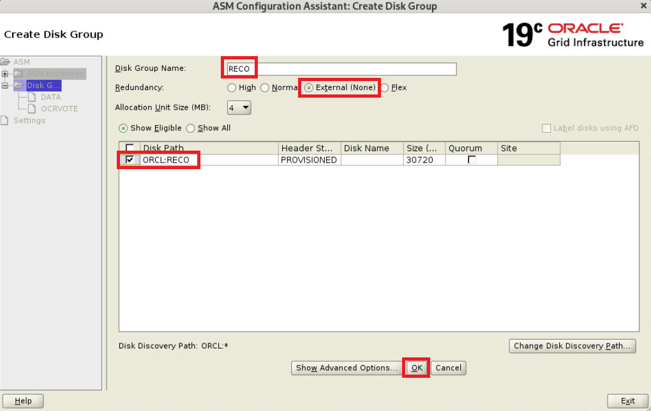Screen dimensions: 651x411
Task: Select Flex redundancy radio button
Action: (x=385, y=87)
